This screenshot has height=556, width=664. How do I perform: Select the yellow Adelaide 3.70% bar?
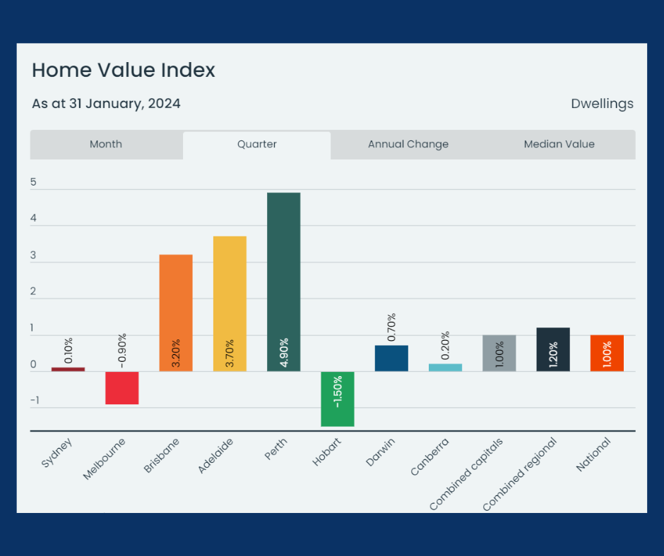[x=230, y=304]
